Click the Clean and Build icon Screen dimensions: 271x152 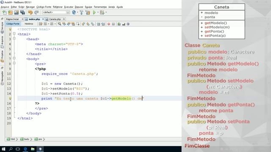(x=88, y=12)
